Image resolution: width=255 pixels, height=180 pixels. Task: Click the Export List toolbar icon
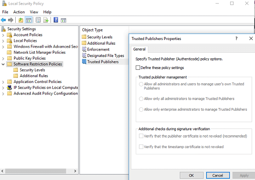coord(46,20)
